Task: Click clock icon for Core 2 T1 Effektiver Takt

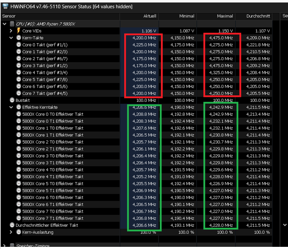Action: (19, 149)
